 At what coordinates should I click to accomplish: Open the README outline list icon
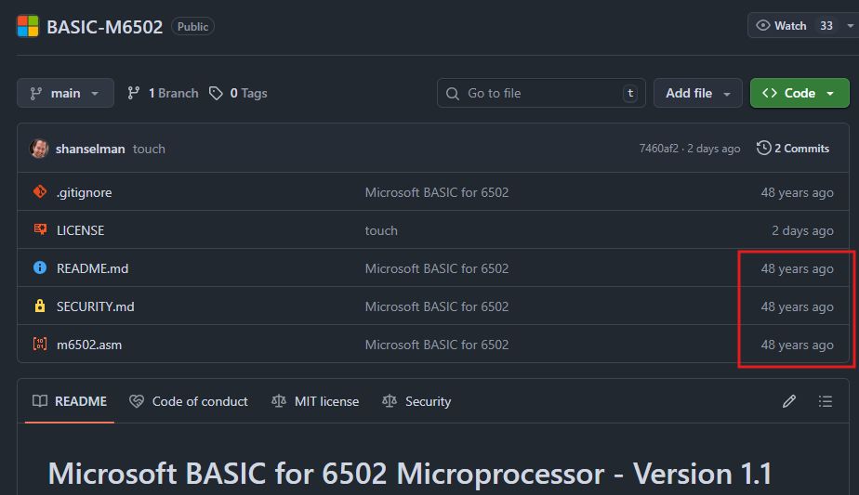click(825, 401)
